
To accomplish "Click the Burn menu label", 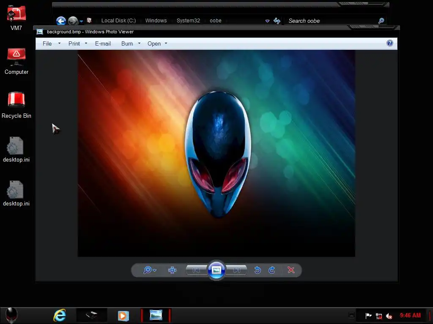I will click(127, 43).
